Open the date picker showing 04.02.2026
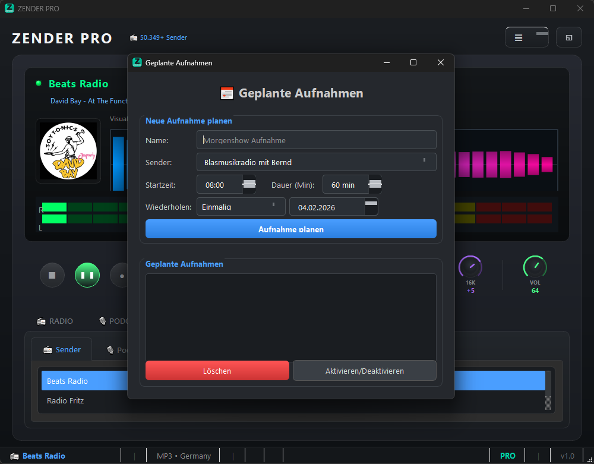Image resolution: width=594 pixels, height=464 pixels. 371,207
